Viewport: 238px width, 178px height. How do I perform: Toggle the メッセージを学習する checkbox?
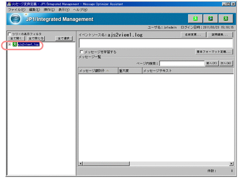(82, 52)
